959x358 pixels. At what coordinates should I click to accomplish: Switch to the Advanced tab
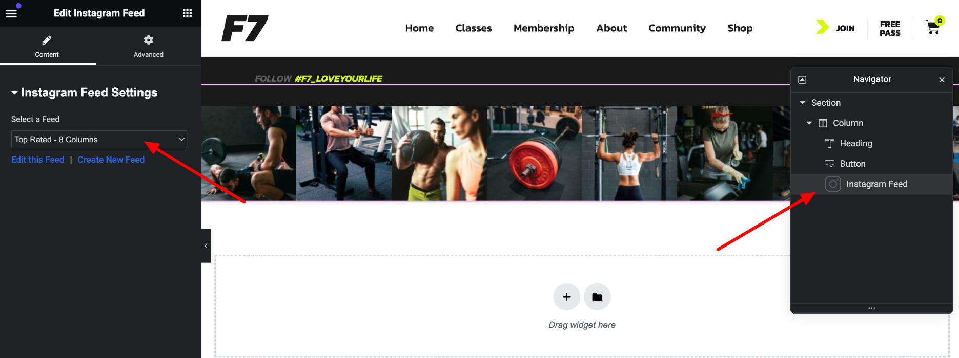pos(149,46)
